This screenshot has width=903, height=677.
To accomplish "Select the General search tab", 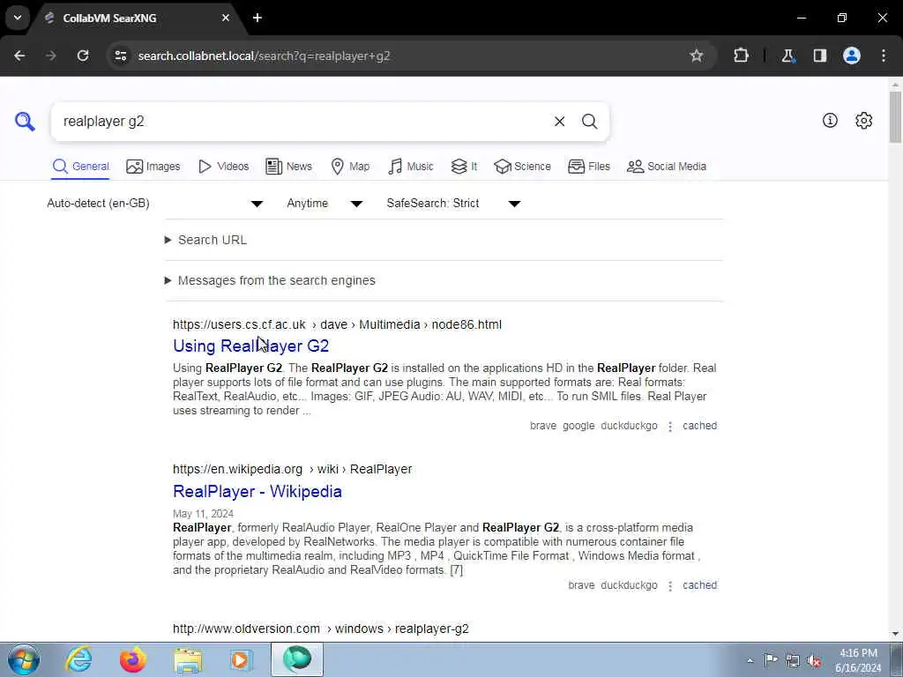I will tap(80, 167).
